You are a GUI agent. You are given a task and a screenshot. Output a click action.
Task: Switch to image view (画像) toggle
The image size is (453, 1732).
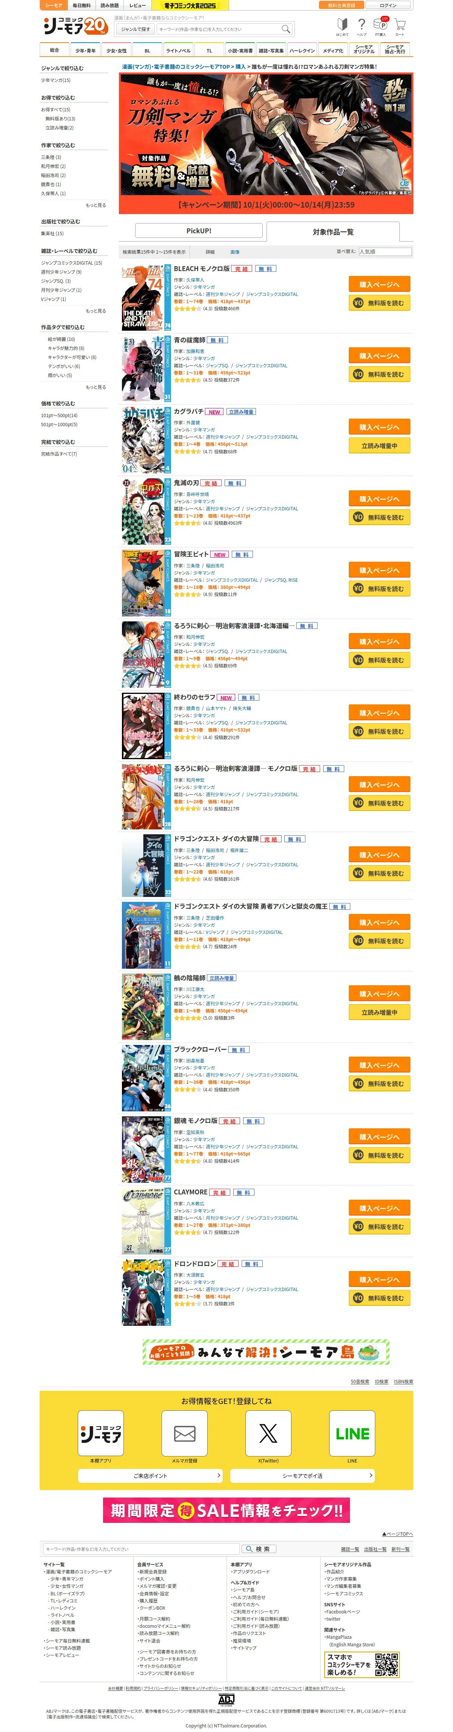tap(234, 252)
